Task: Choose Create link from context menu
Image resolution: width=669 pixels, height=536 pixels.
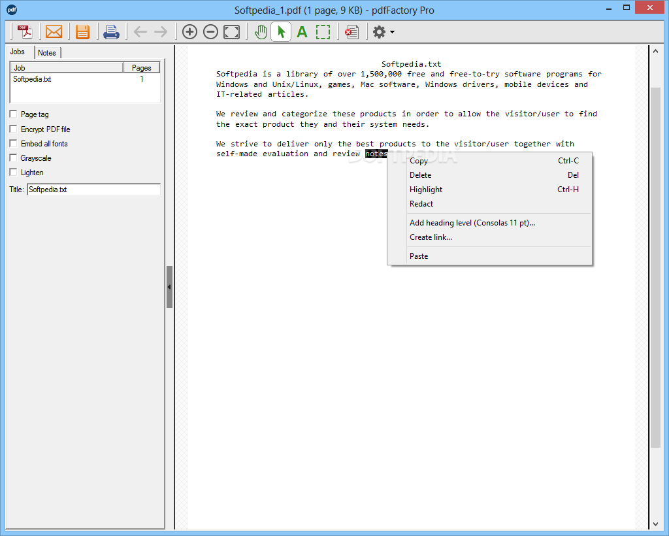Action: (490, 237)
